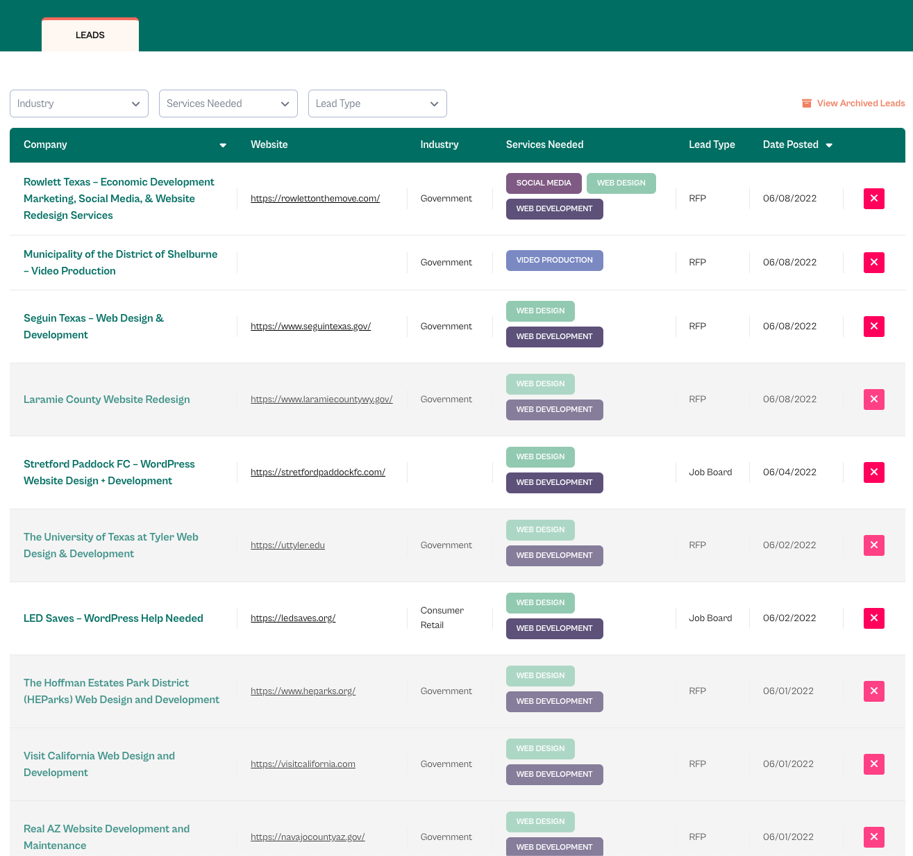Sort by the Date Posted arrow
This screenshot has height=856, width=913.
coord(829,145)
